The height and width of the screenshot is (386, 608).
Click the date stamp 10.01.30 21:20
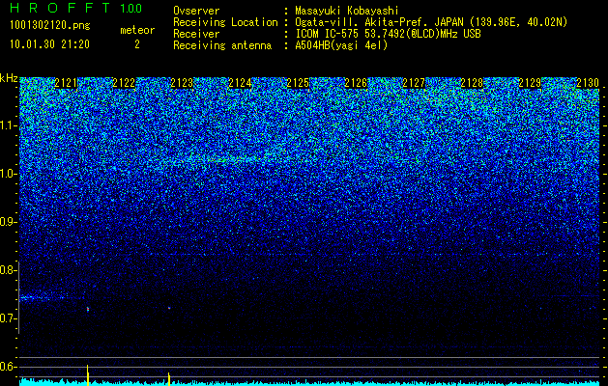click(49, 44)
